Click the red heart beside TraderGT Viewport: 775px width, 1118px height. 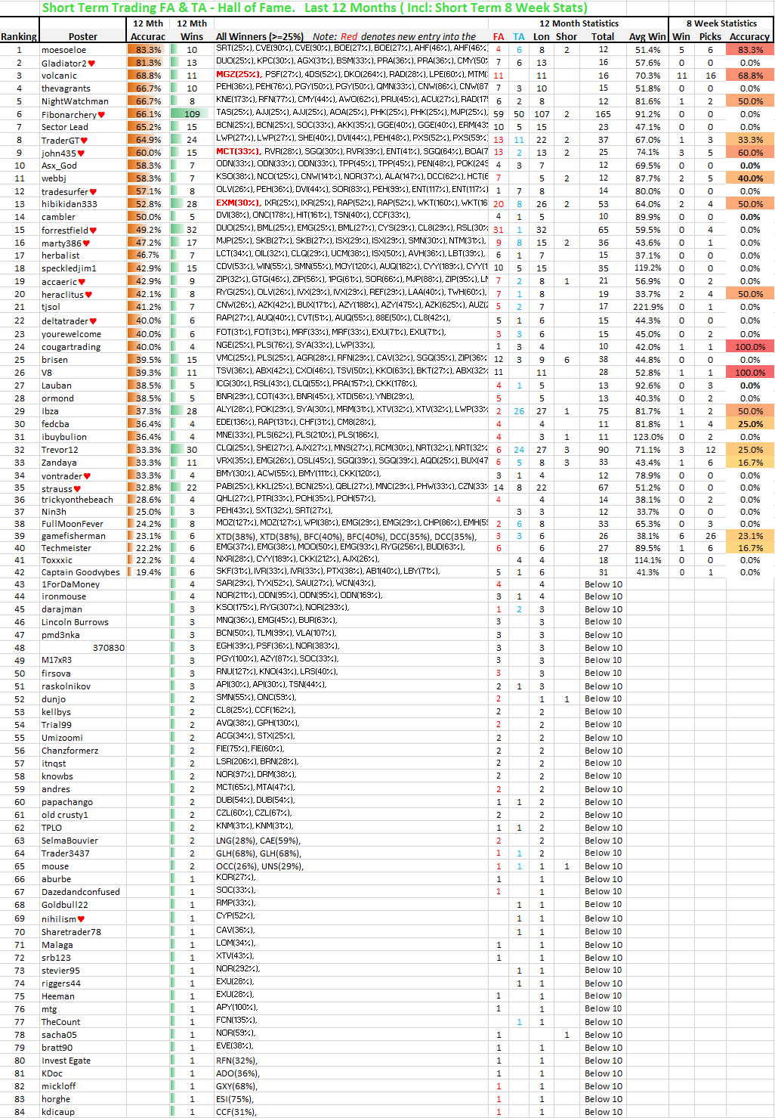(x=84, y=141)
